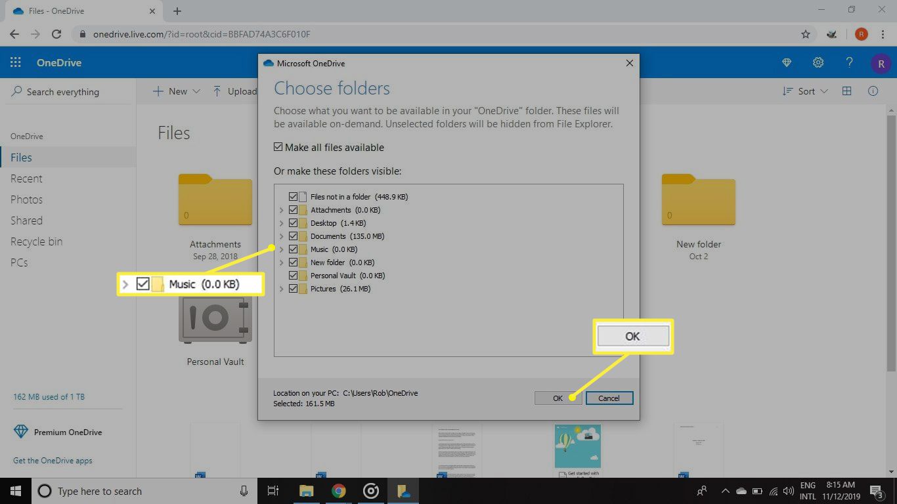897x504 pixels.
Task: Open the New dropdown menu
Action: (x=176, y=91)
